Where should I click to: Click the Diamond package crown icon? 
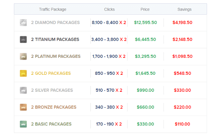(x=23, y=22)
